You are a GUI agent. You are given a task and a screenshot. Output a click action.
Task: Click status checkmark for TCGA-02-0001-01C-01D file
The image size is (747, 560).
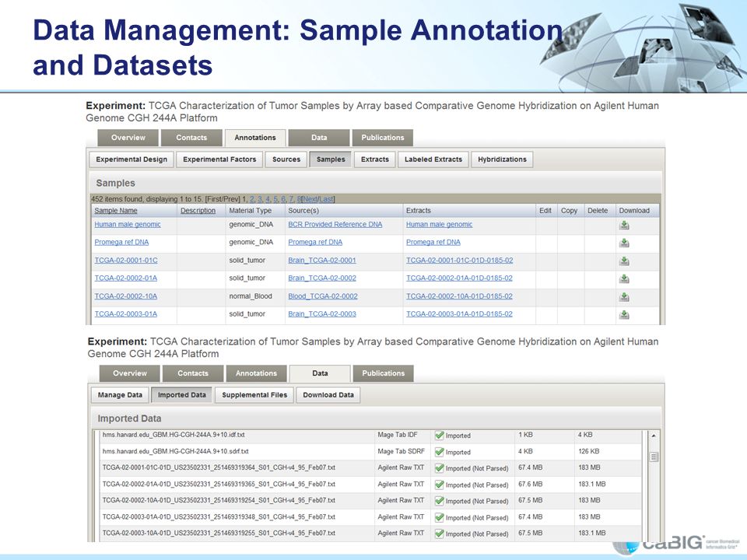coord(439,468)
